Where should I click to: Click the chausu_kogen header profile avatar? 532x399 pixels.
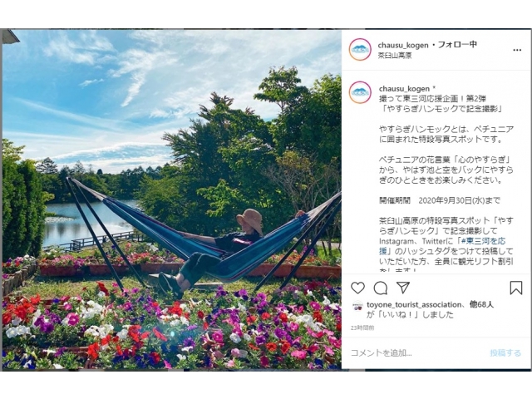[x=360, y=49]
